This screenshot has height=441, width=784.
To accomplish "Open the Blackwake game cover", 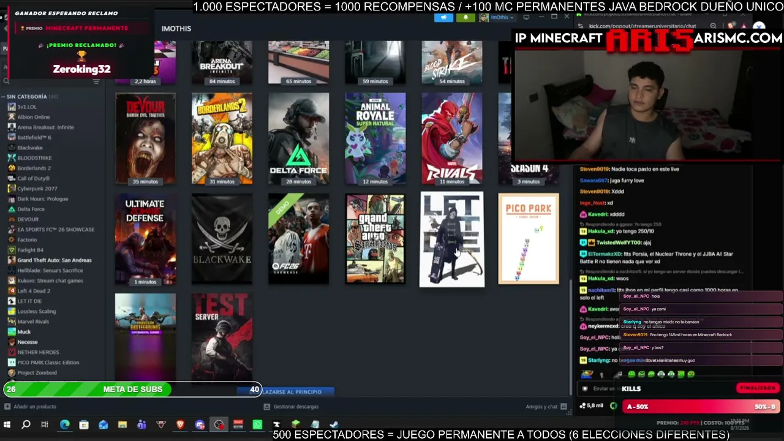I will coord(222,239).
